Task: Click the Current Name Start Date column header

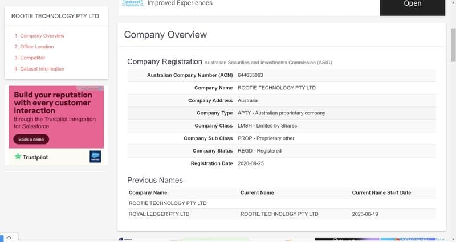Action: pos(381,193)
